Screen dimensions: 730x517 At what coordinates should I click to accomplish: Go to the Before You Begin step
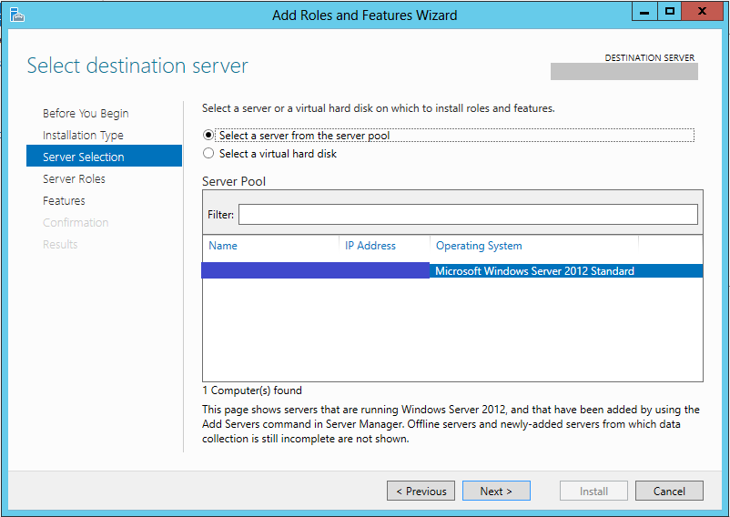[86, 113]
